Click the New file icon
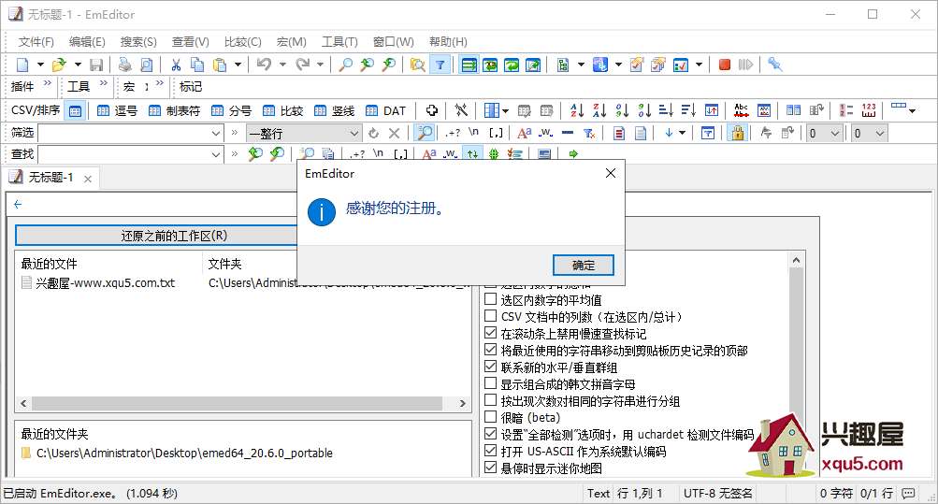Screen dimensions: 938x504 pyautogui.click(x=22, y=65)
